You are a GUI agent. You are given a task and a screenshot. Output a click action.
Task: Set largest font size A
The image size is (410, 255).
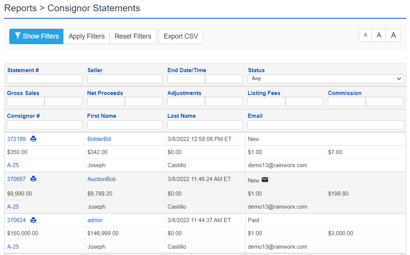tap(393, 35)
